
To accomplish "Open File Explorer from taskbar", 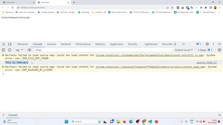I will tap(118, 122).
